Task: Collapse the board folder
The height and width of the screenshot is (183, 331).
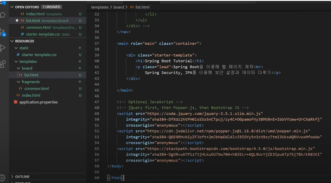Action: pos(19,68)
